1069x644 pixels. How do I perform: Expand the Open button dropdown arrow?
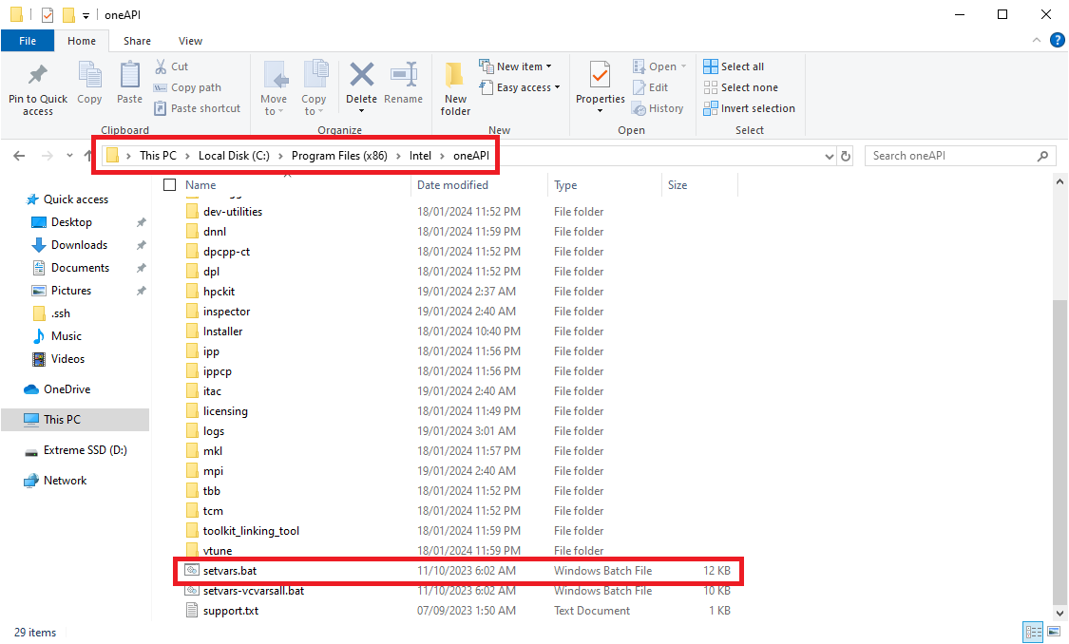684,66
